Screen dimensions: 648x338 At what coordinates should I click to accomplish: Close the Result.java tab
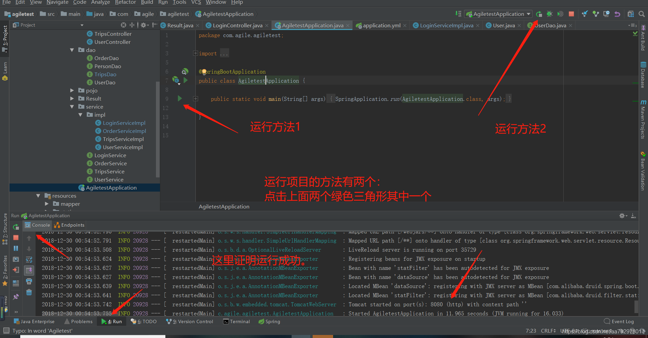198,26
